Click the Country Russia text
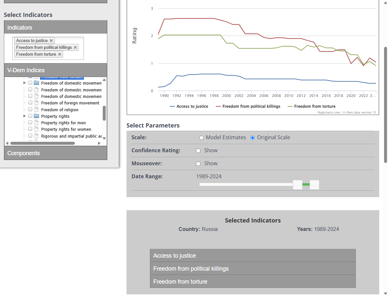This screenshot has height=296, width=388. tap(198, 229)
